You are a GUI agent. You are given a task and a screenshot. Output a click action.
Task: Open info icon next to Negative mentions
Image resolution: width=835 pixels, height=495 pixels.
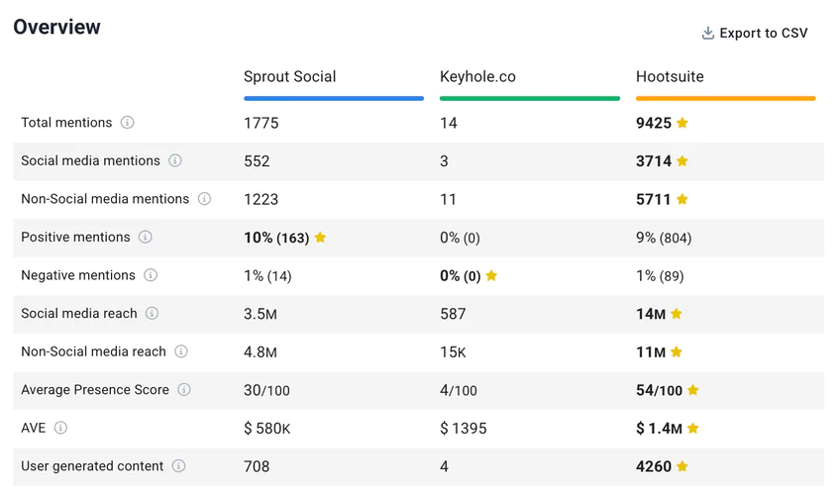click(x=151, y=275)
